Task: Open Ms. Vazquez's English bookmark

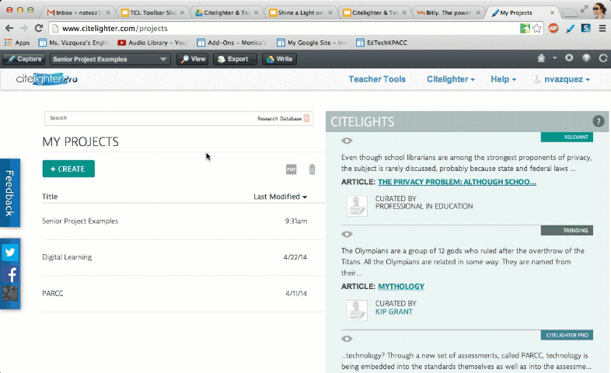Action: (74, 43)
